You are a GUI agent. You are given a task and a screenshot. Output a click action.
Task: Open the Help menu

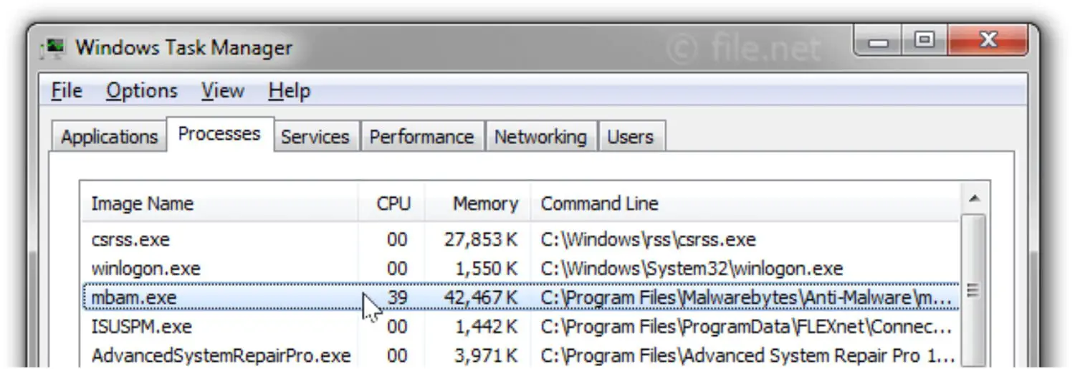(x=290, y=91)
